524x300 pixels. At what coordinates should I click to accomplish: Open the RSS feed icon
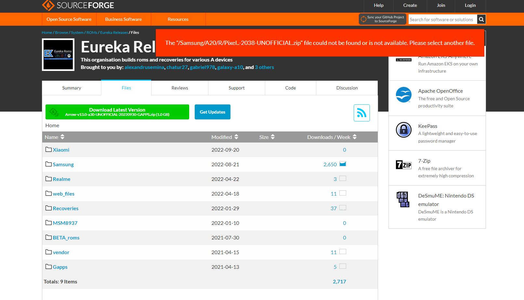click(362, 113)
